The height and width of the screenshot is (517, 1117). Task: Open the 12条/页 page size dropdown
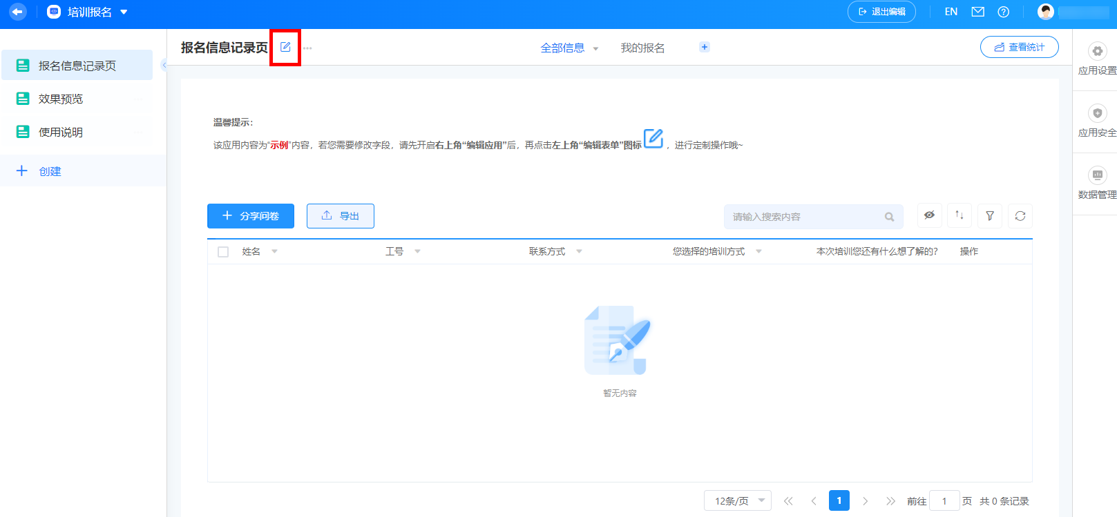[738, 500]
